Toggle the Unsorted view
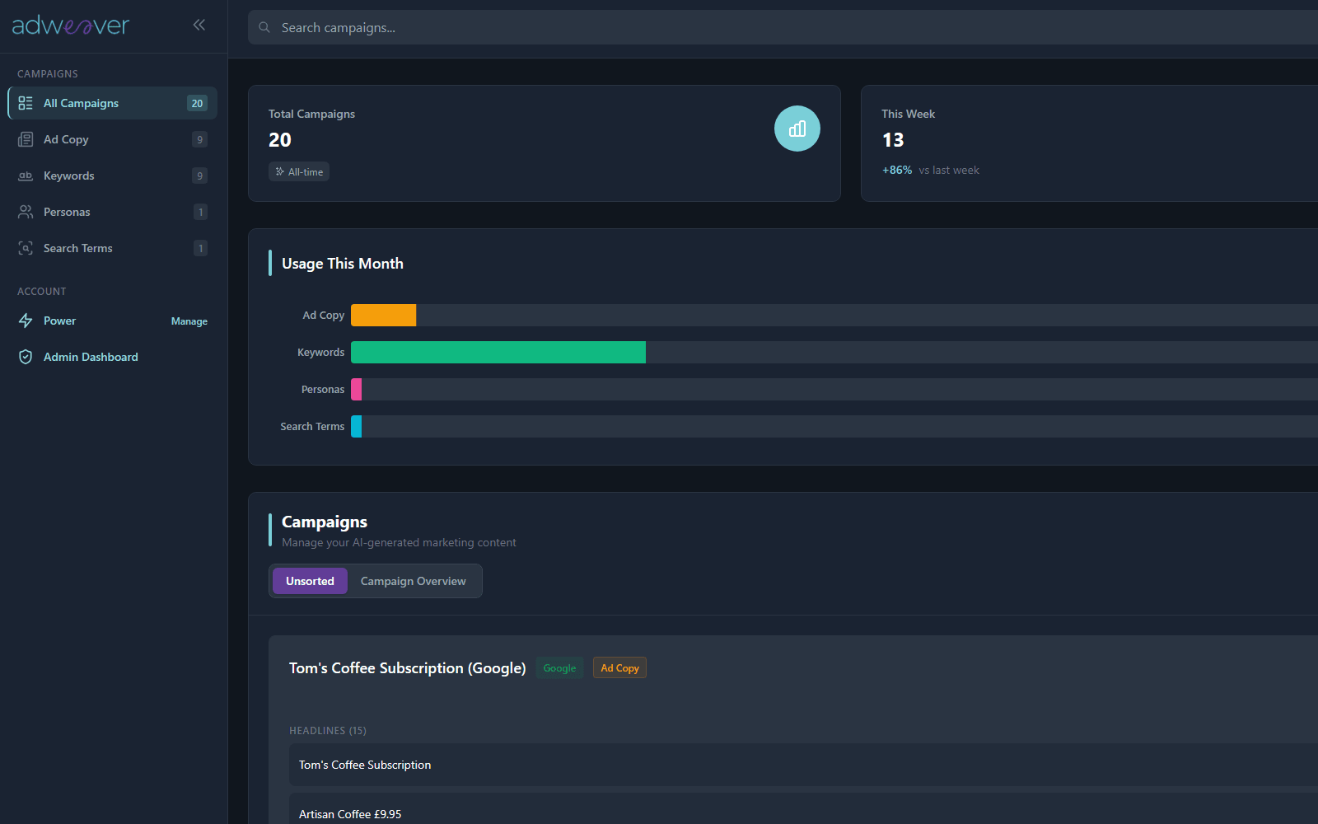The height and width of the screenshot is (824, 1318). tap(309, 581)
